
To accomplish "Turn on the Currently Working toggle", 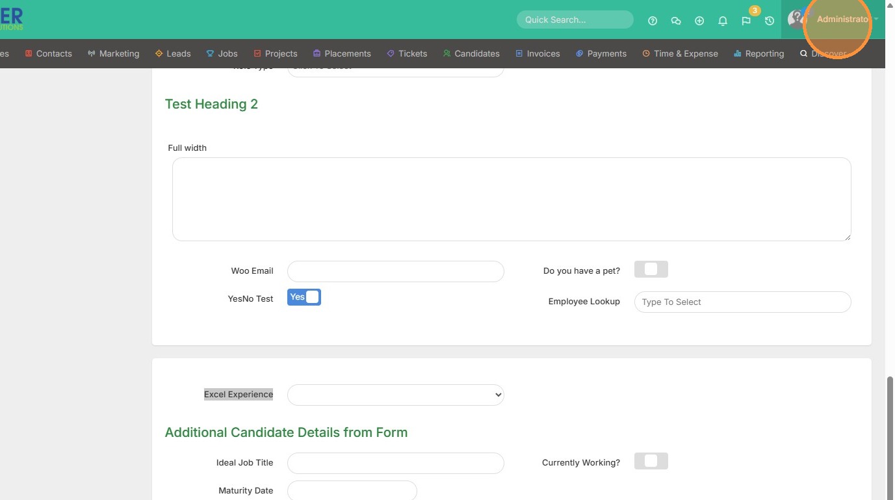I will coord(651,461).
